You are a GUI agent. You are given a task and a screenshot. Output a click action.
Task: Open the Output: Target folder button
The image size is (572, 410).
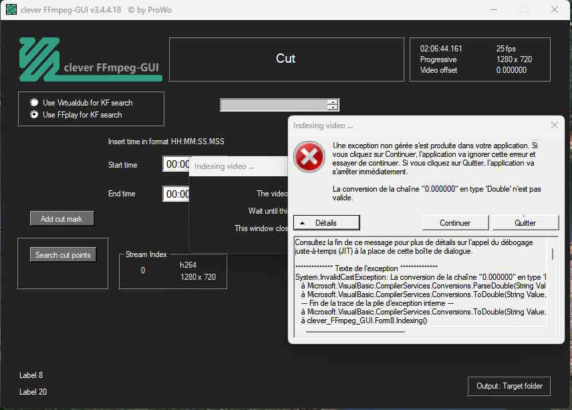pos(509,386)
